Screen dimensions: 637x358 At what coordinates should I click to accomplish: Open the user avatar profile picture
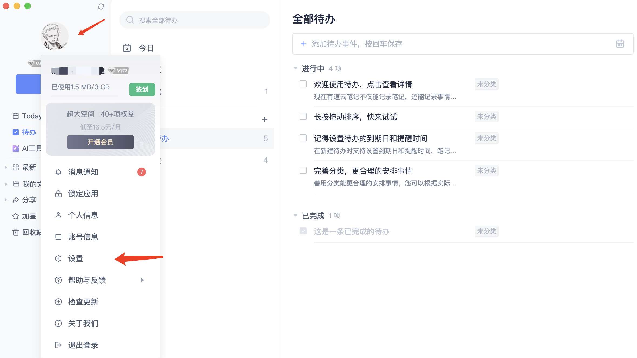[x=55, y=36]
